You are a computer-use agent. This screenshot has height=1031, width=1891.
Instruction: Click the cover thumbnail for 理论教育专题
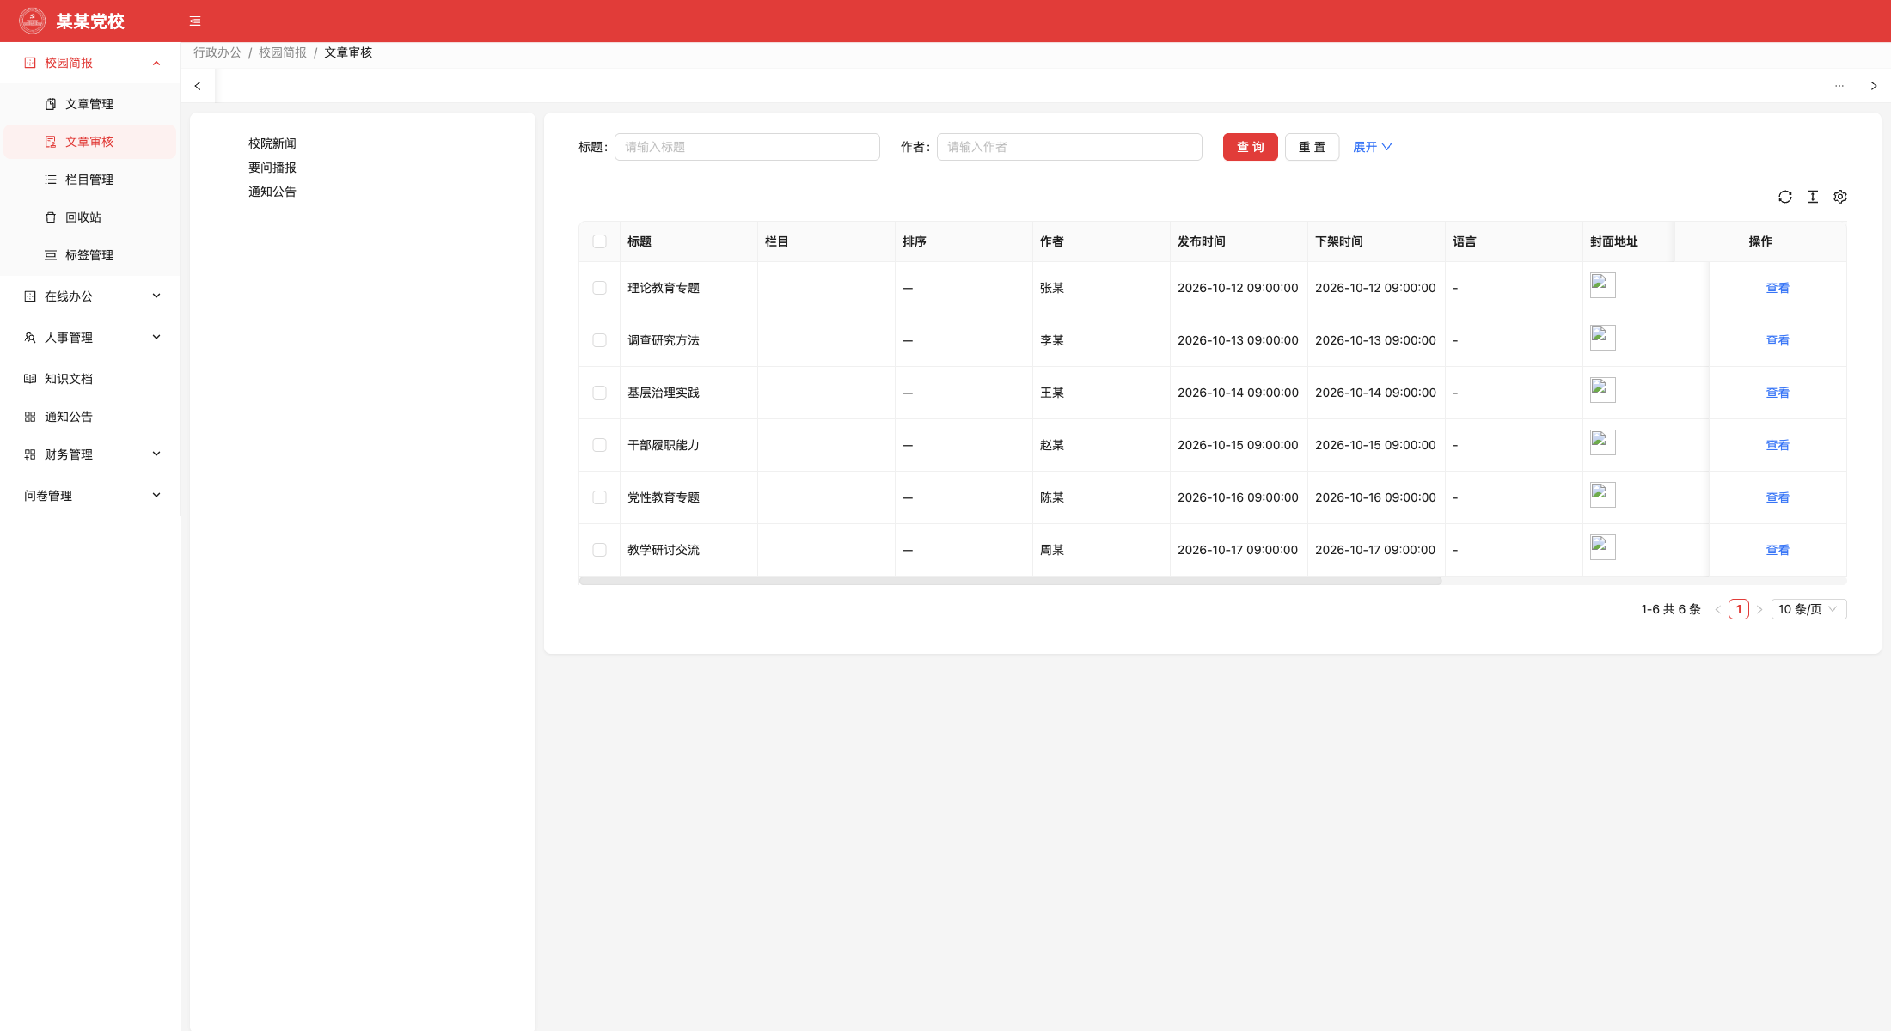click(x=1603, y=285)
